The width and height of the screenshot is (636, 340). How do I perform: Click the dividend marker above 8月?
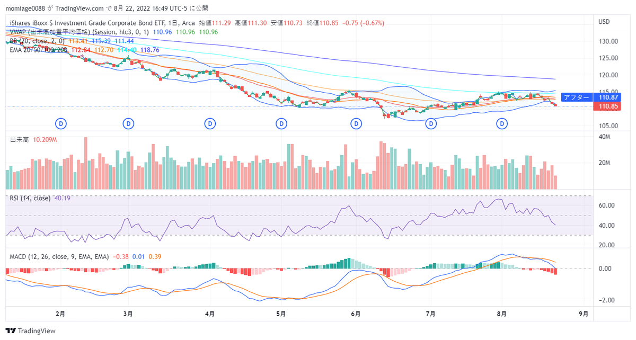tap(502, 123)
